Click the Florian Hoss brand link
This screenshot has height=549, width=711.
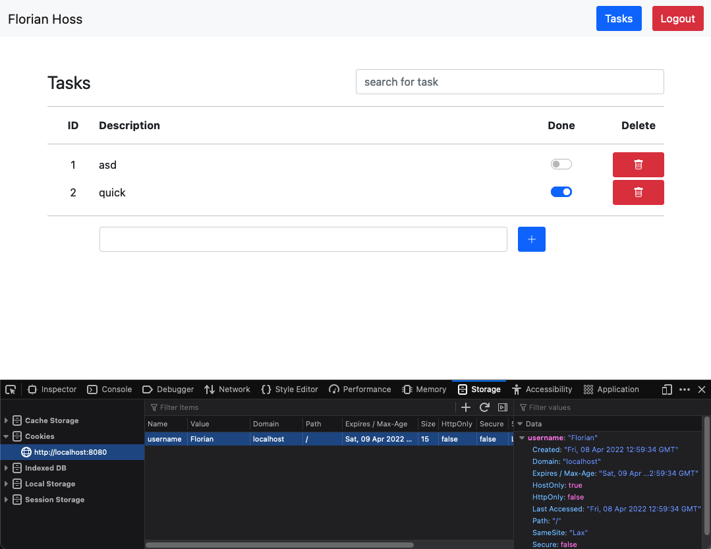pyautogui.click(x=45, y=19)
